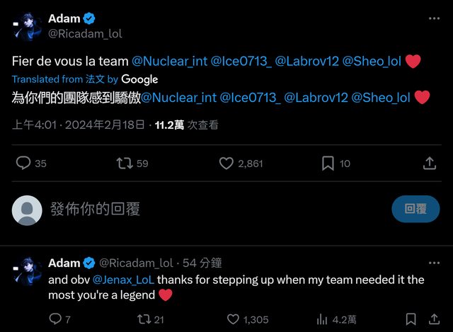The width and height of the screenshot is (453, 332).
Task: Bookmark the main tweet
Action: click(328, 164)
